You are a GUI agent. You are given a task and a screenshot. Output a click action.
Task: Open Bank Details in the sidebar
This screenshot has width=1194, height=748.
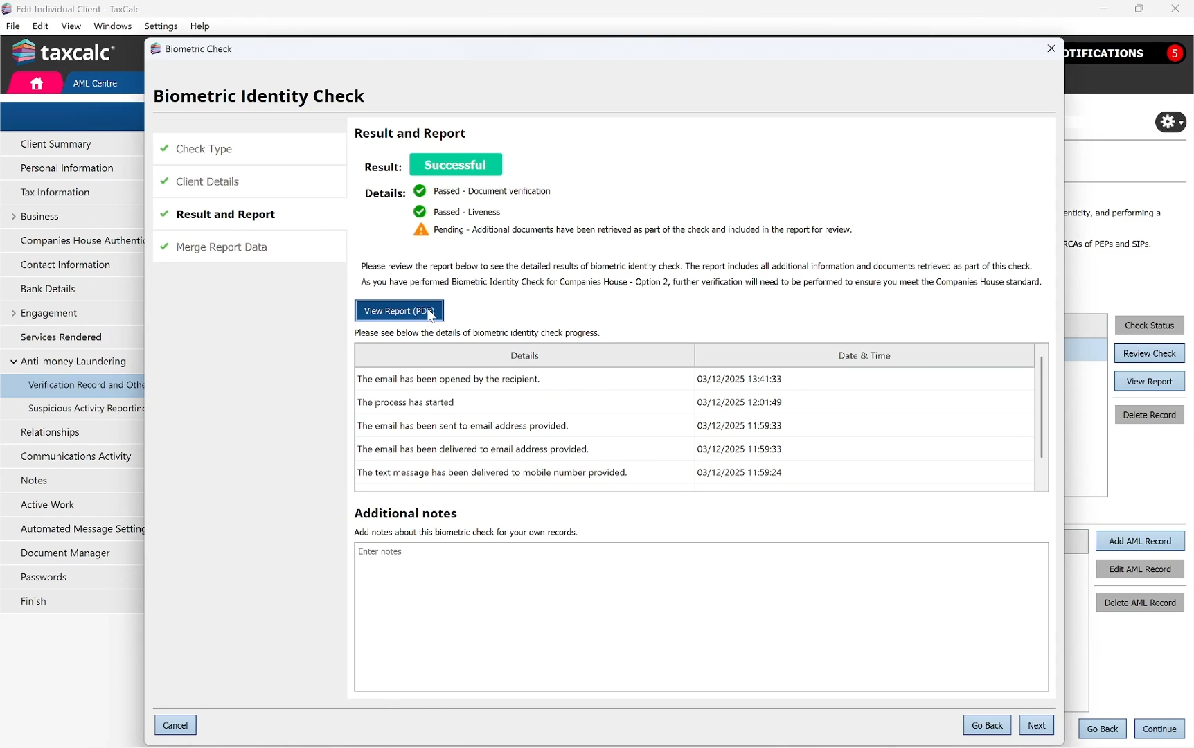tap(72, 289)
